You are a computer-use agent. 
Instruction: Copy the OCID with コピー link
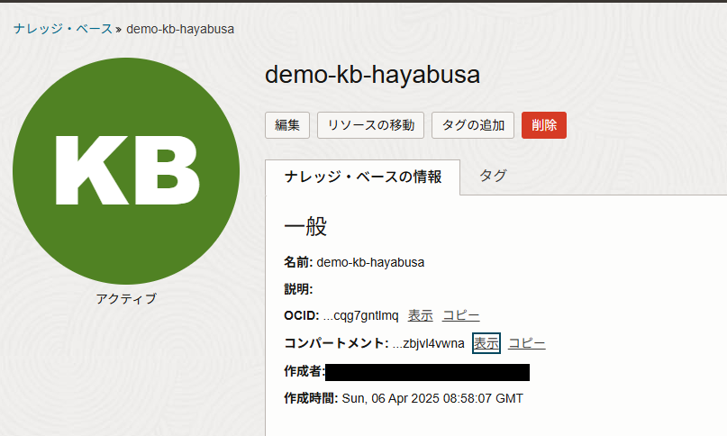[461, 316]
